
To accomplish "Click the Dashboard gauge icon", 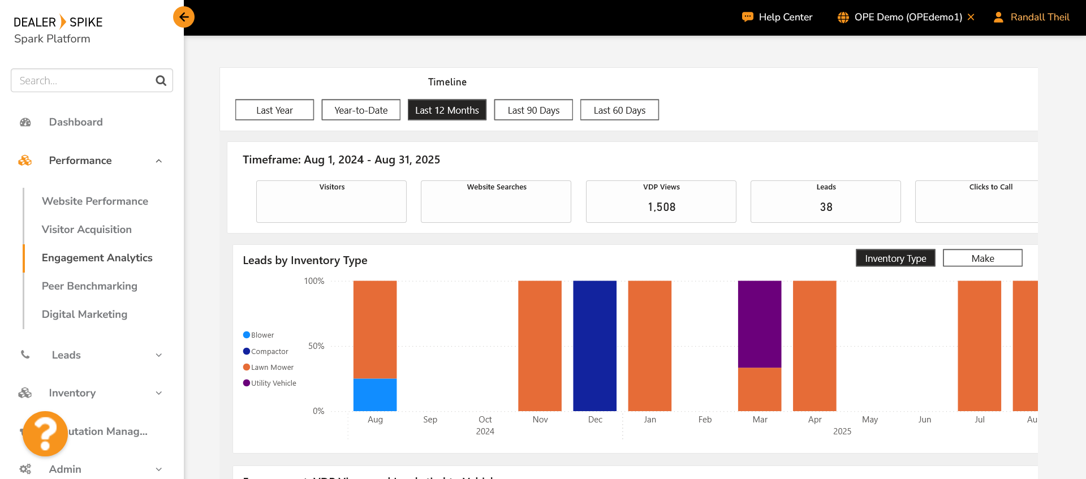I will [25, 122].
